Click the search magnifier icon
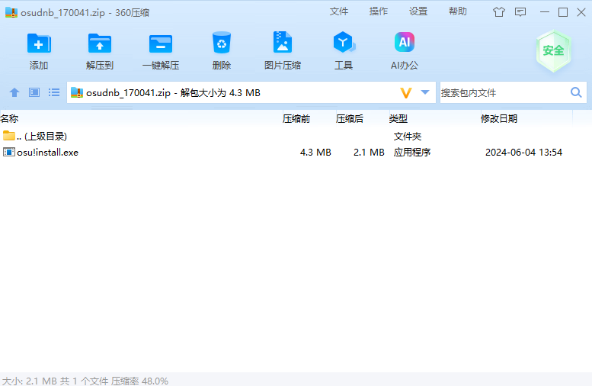Screen dimensions: 592x386 (x=576, y=92)
